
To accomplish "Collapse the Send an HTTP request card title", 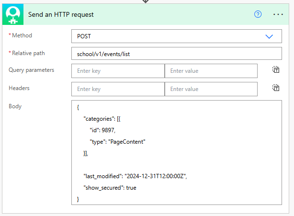I will click(x=61, y=14).
